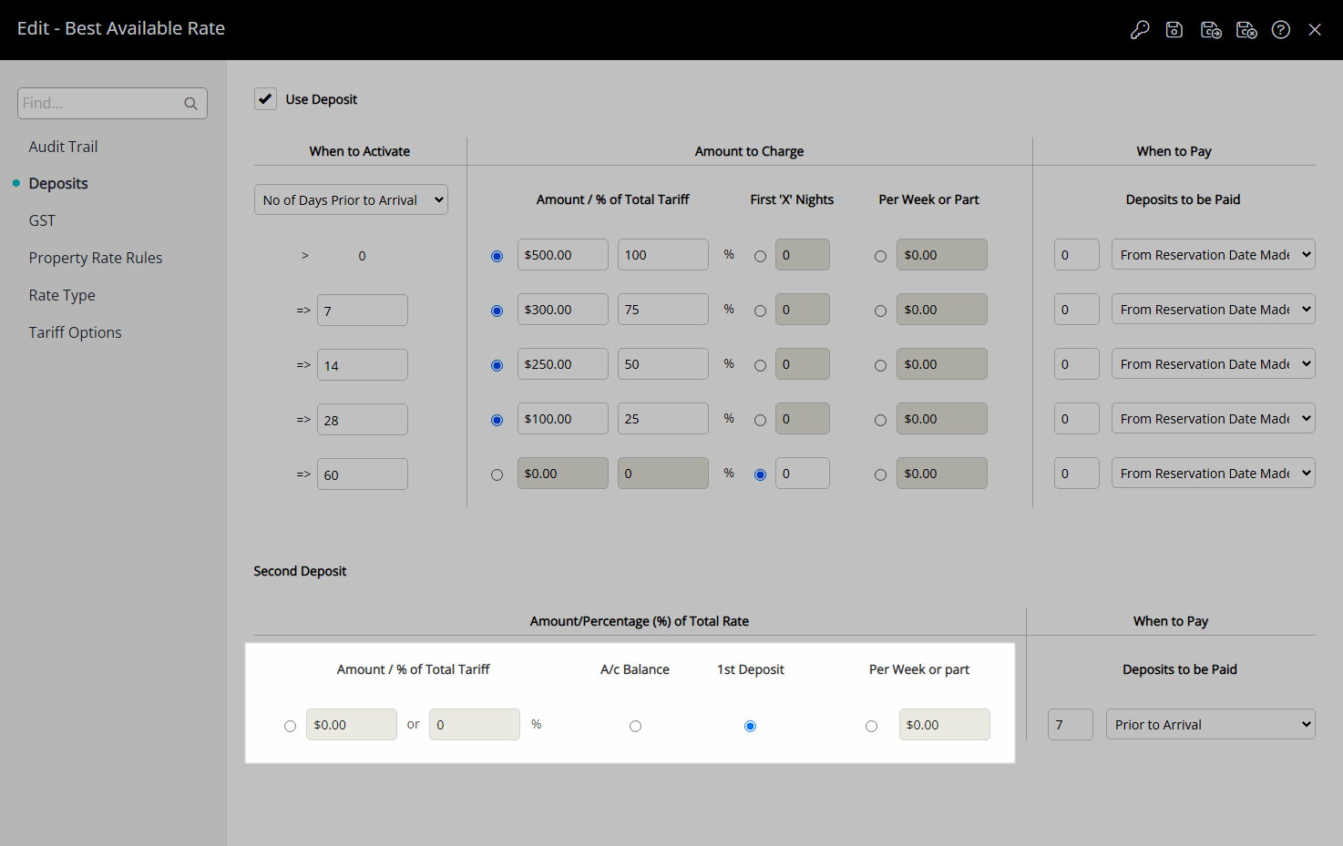The width and height of the screenshot is (1343, 846).
Task: Click the $300.00 amount field
Action: coord(563,309)
